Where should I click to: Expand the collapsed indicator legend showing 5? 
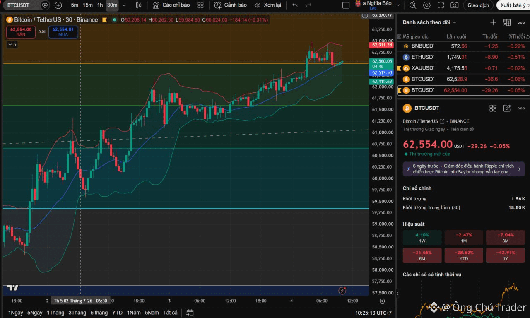coord(12,44)
